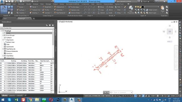The width and height of the screenshot is (182, 102).
Task: Switch to the Layout1 tab
Action: [x=12, y=95]
